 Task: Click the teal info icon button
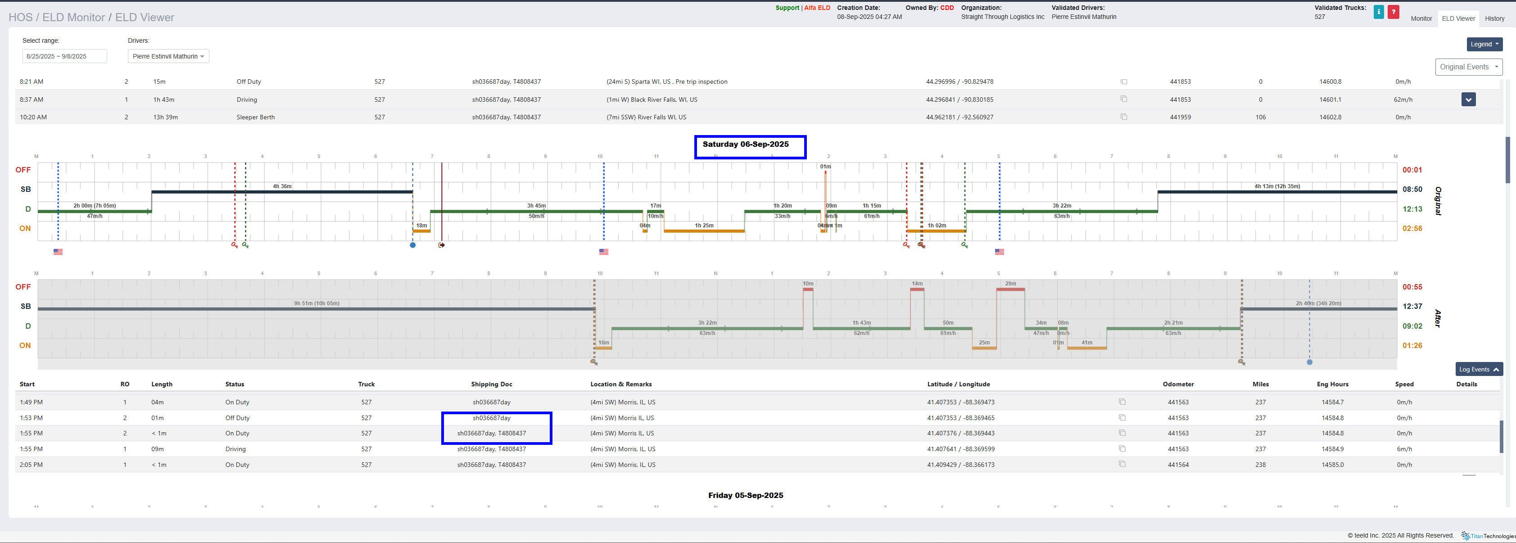coord(1378,12)
